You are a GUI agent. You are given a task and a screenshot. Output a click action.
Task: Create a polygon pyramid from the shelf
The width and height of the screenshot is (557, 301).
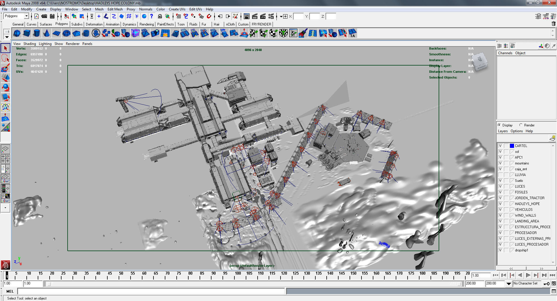click(x=76, y=33)
